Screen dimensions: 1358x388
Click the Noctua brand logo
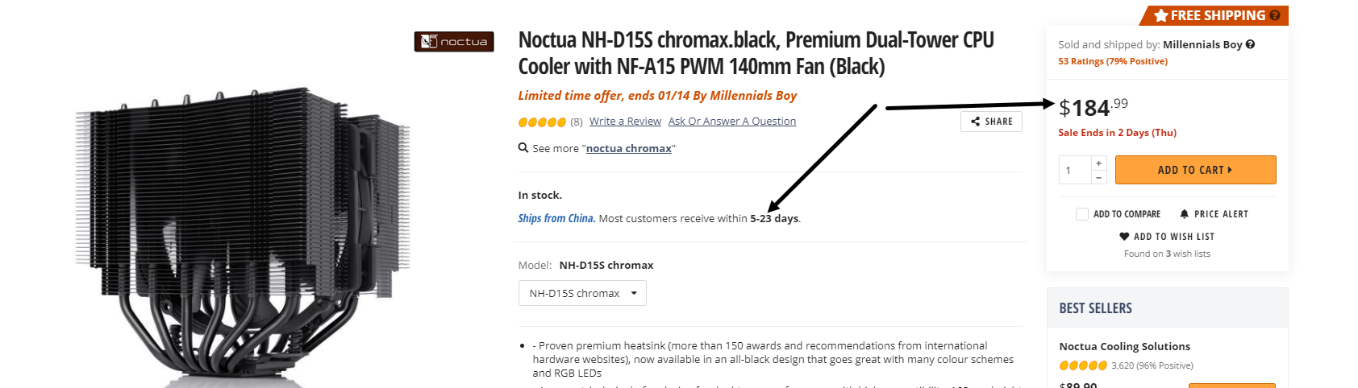point(454,42)
